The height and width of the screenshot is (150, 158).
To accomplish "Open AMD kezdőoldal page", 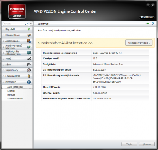I will pyautogui.click(x=15, y=87).
